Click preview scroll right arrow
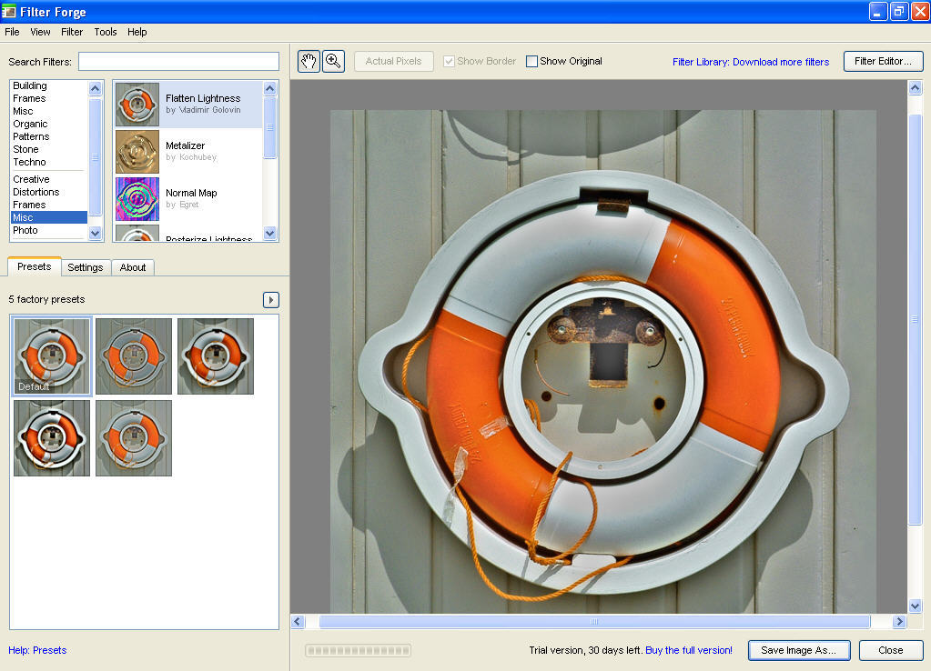This screenshot has width=931, height=671. coord(899,621)
